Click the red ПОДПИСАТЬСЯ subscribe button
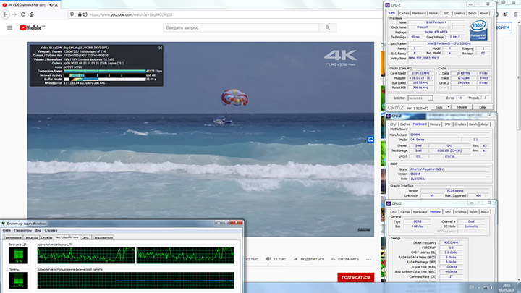521x293 pixels. (x=355, y=278)
